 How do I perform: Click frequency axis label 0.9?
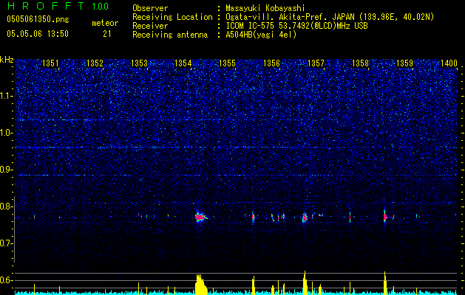[x=7, y=170]
